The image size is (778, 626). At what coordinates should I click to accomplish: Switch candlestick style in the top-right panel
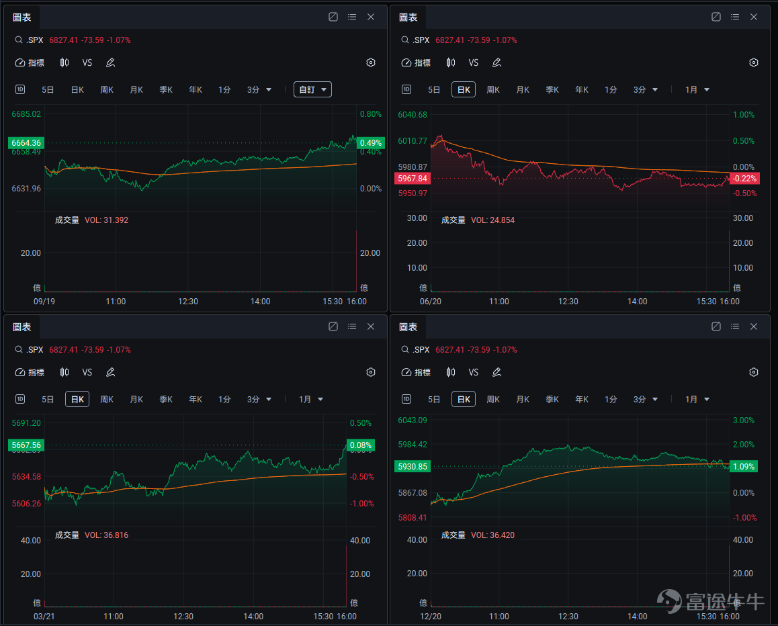(451, 62)
